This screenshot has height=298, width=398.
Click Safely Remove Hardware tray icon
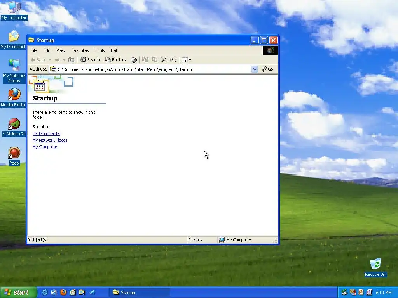click(344, 293)
